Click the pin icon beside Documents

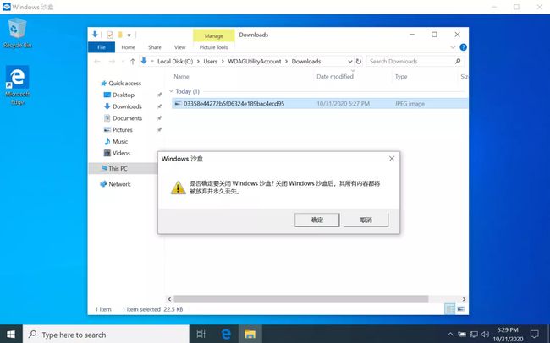[159, 118]
